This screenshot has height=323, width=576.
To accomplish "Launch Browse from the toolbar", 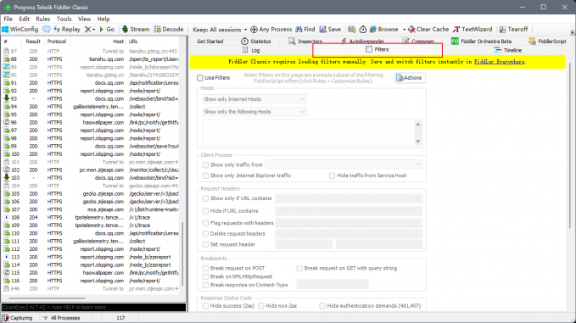I will pos(384,30).
